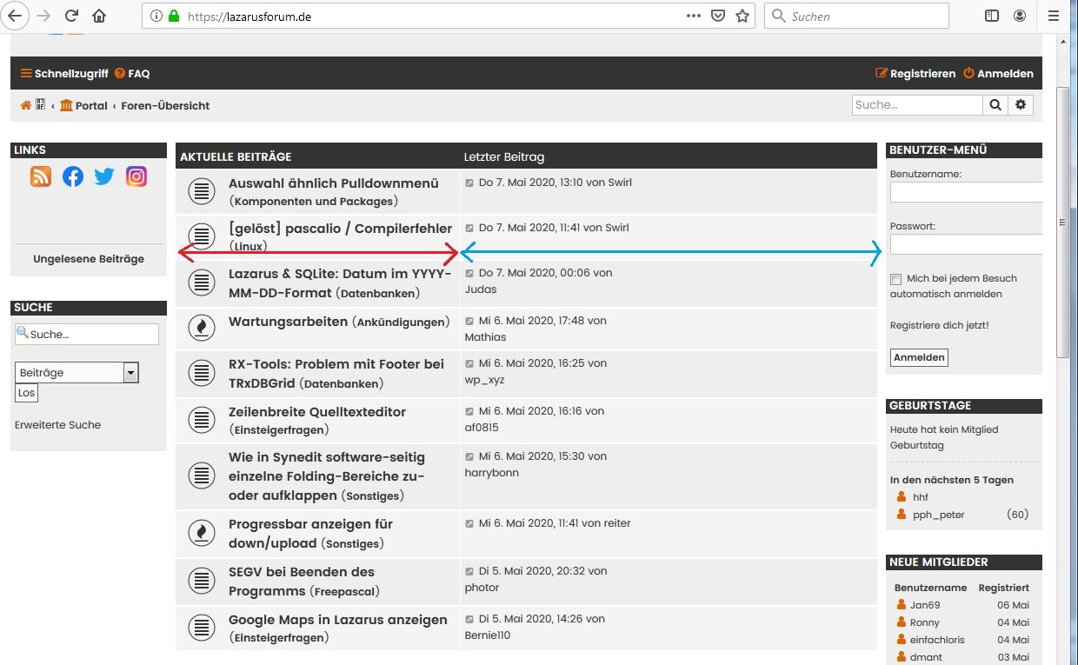Click the Los search button
This screenshot has width=1078, height=665.
(x=26, y=393)
